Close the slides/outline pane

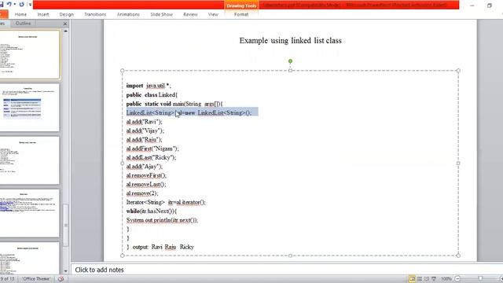click(x=65, y=24)
